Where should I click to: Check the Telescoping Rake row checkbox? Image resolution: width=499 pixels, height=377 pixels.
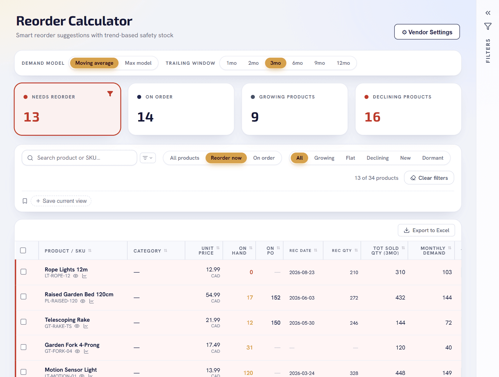click(23, 322)
